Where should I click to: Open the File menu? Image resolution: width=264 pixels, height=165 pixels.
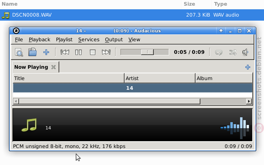19,40
